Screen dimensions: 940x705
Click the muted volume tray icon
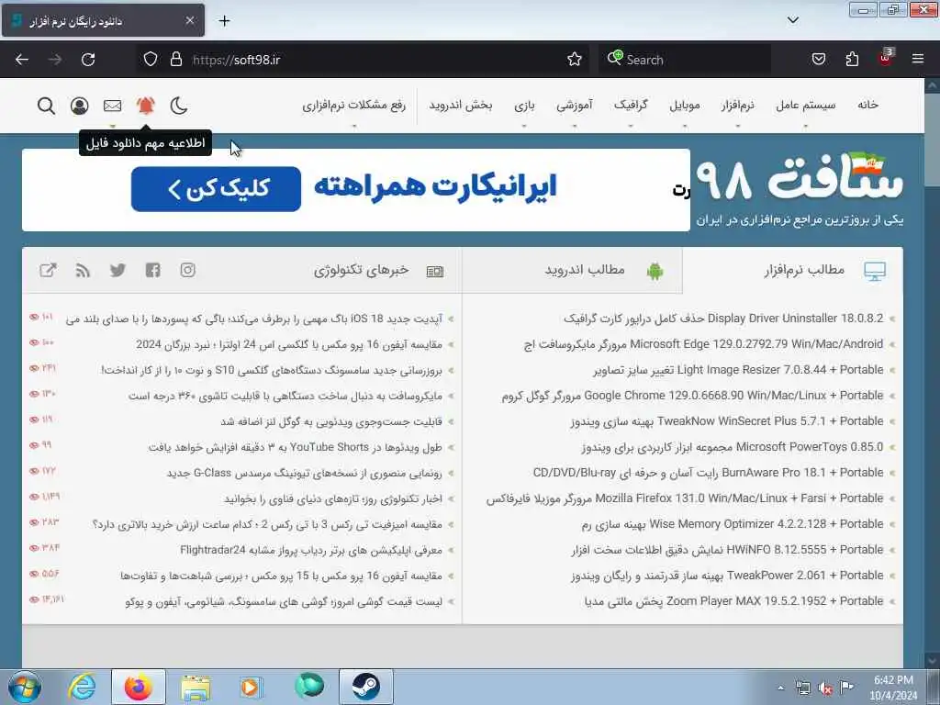(825, 688)
